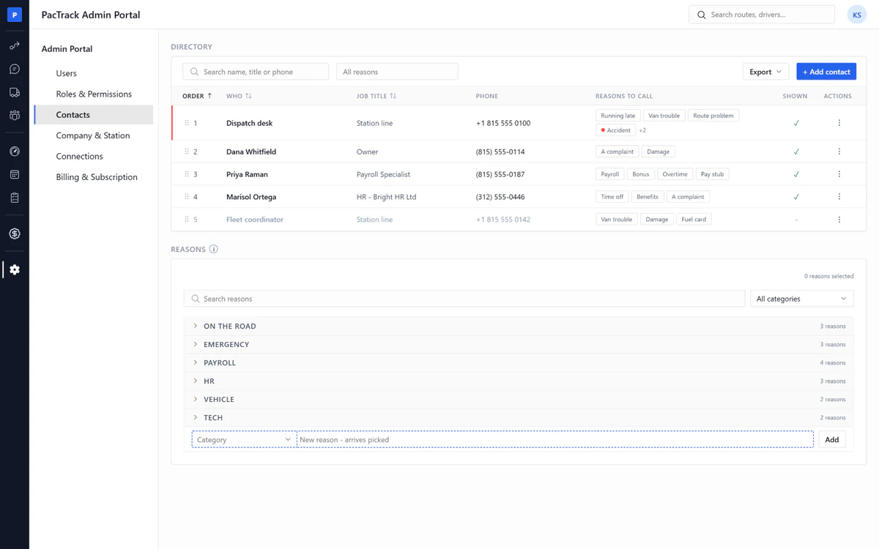Open the All reasons filter dropdown
The width and height of the screenshot is (879, 549).
pos(397,72)
